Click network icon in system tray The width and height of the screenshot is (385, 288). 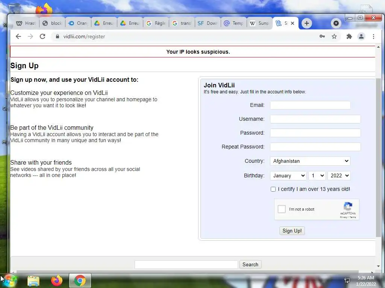pyautogui.click(x=347, y=280)
